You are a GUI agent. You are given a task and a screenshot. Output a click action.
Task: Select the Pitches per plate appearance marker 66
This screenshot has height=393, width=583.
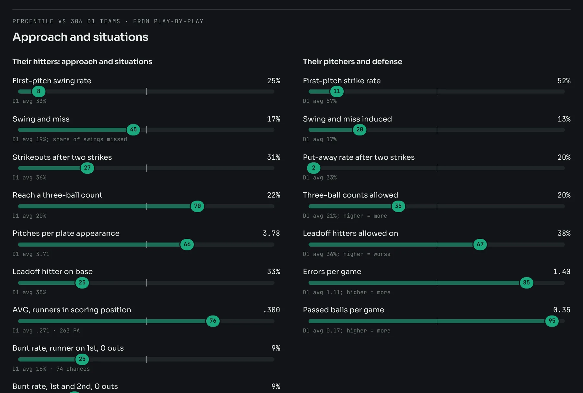(187, 244)
